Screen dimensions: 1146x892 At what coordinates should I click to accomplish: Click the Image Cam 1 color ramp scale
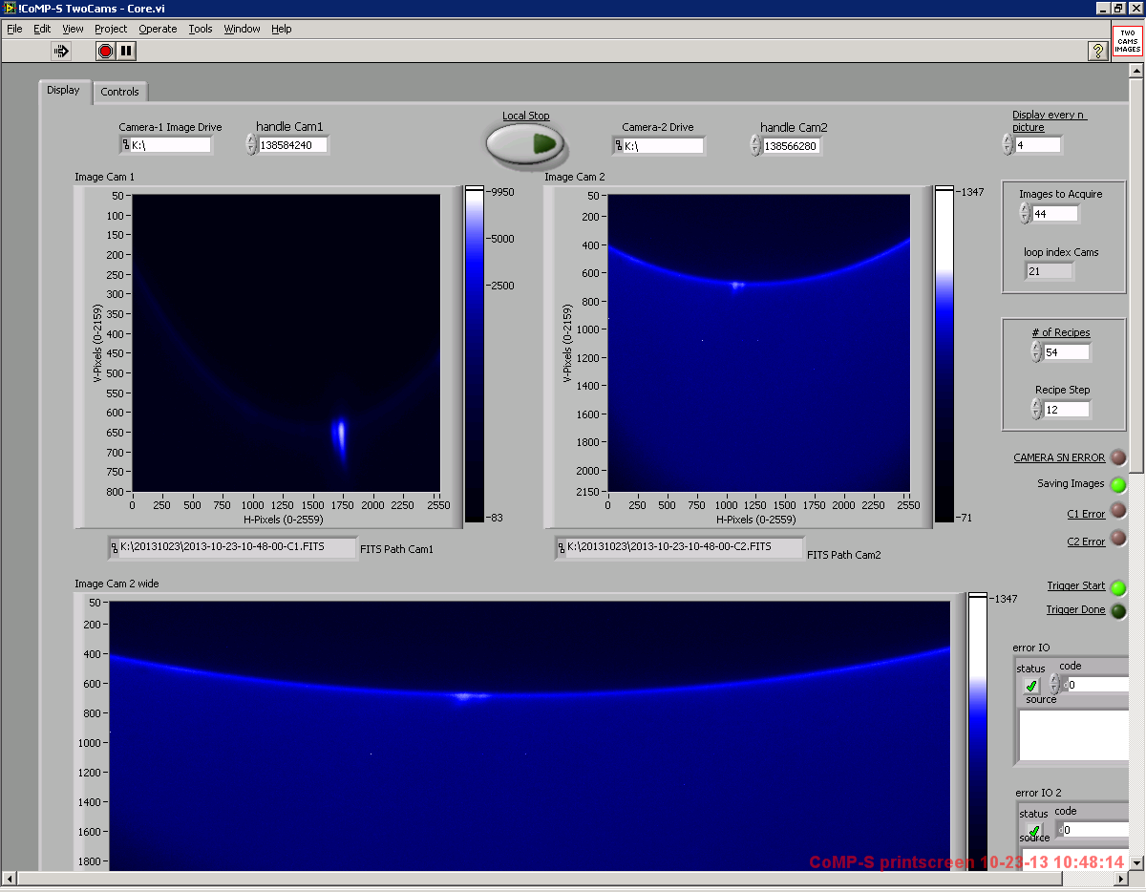[476, 353]
